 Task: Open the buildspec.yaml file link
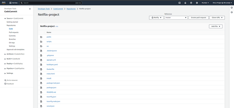click(52, 65)
